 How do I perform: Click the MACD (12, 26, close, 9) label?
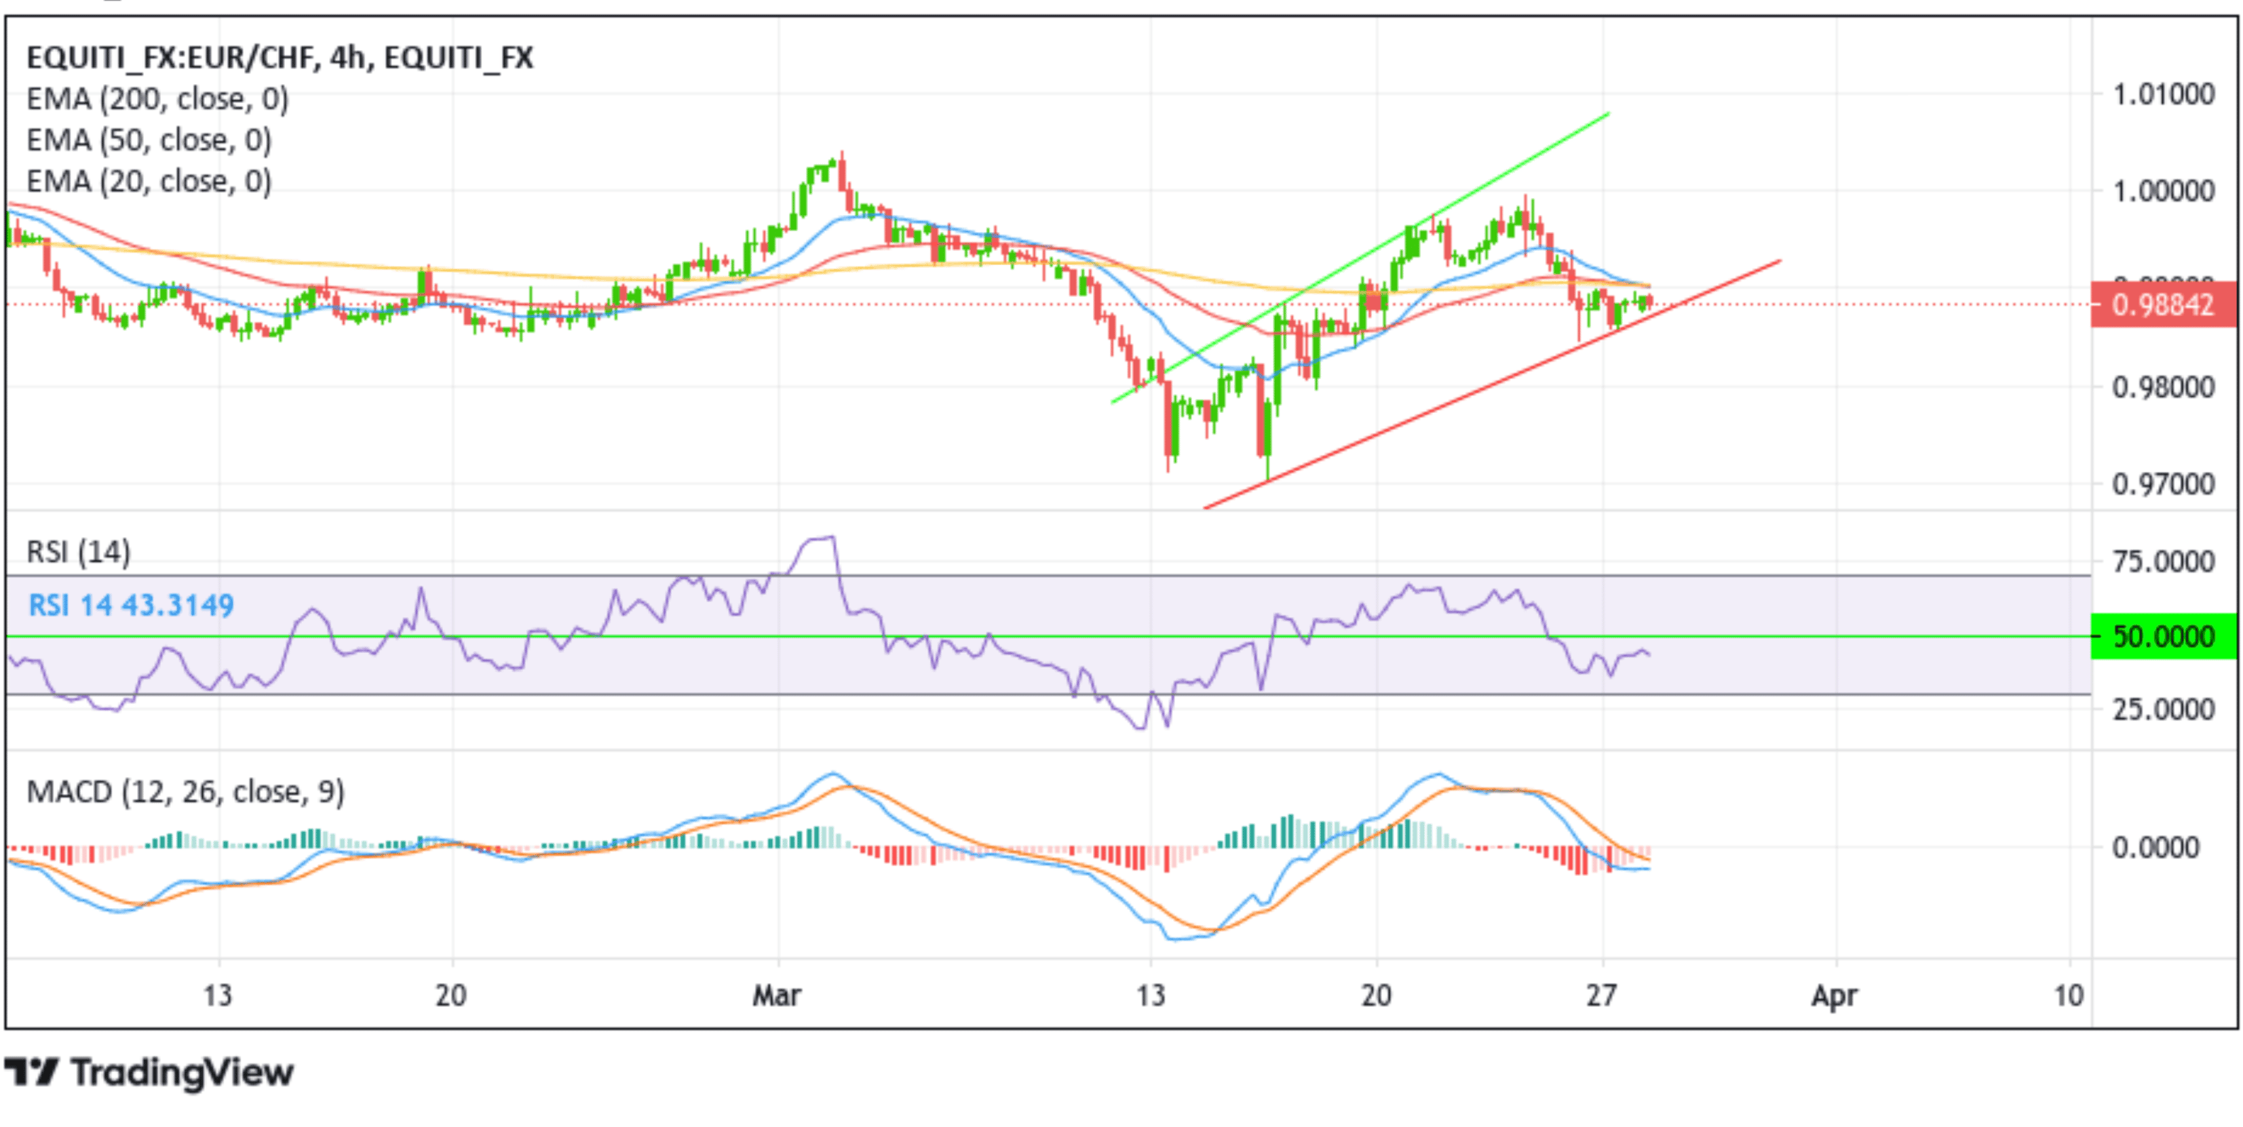185,792
